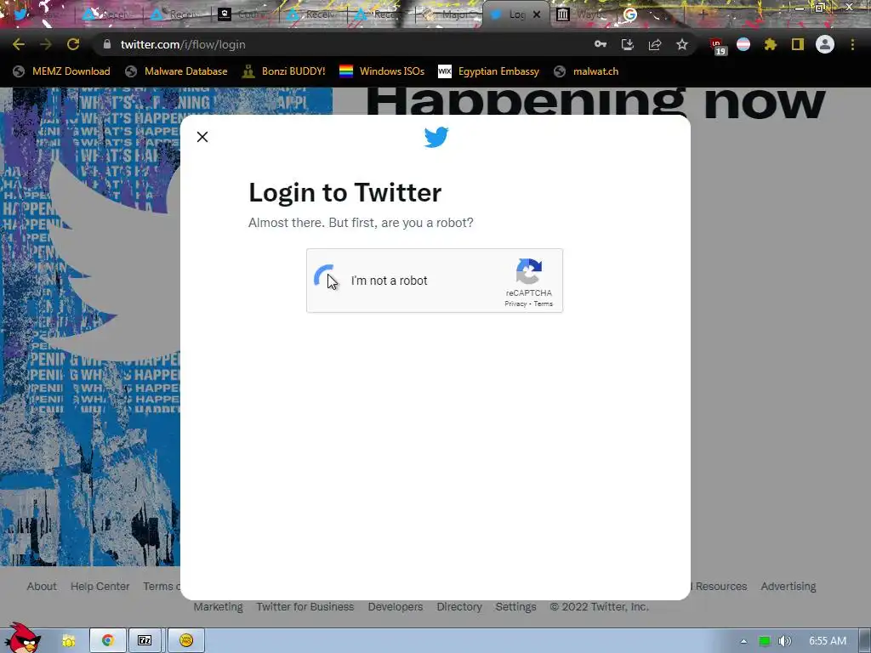Open the Developers footer link

click(x=396, y=607)
